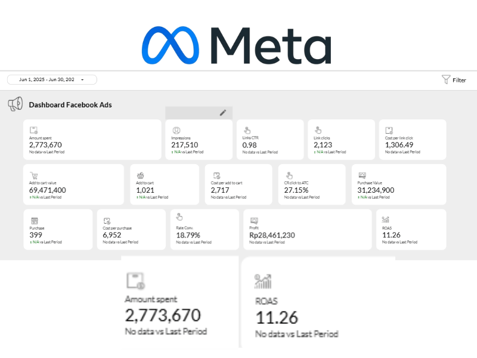Screen dimensions: 477x358
Task: Click the Cost per purchase label
Action: click(117, 228)
